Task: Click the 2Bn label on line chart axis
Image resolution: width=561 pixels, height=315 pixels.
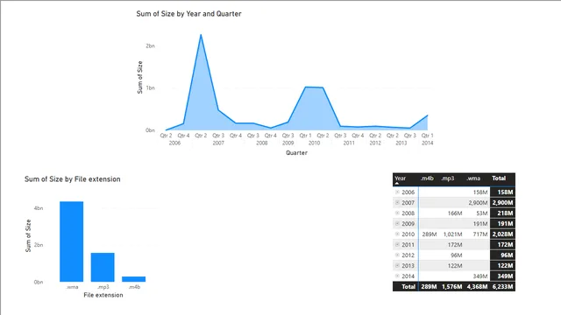Action: [x=150, y=45]
